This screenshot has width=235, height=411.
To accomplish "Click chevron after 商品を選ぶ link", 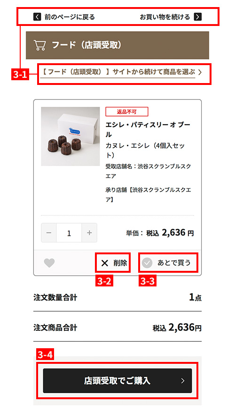I will pos(200,72).
